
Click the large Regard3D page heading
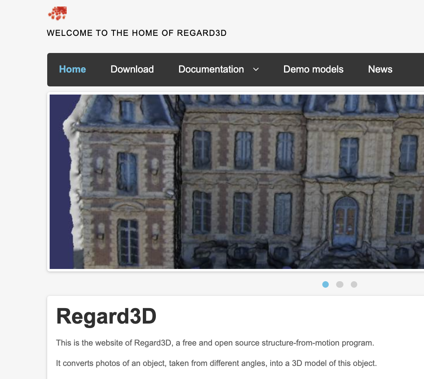point(107,316)
